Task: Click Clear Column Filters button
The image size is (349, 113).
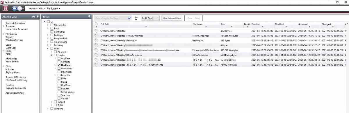Action: (x=172, y=18)
